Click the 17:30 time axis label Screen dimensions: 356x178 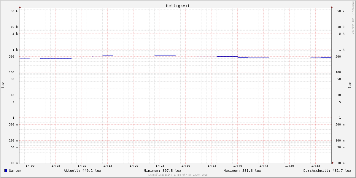click(x=186, y=166)
